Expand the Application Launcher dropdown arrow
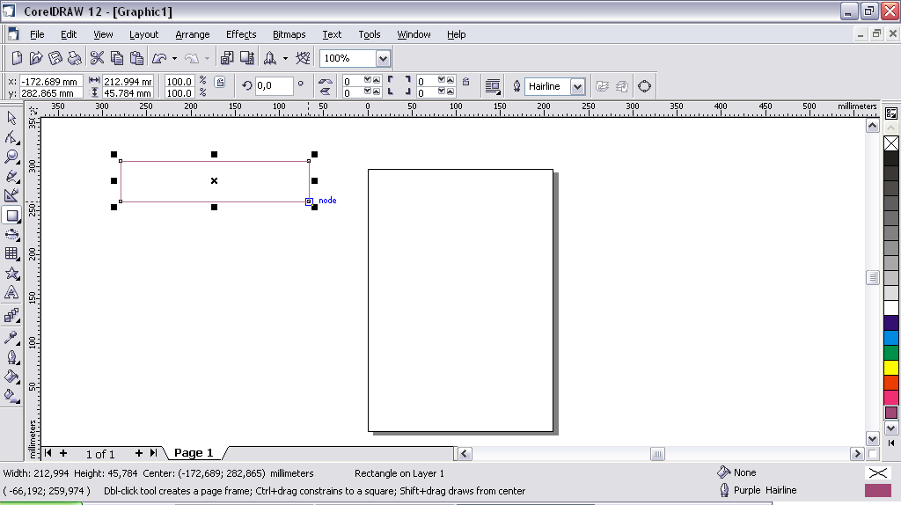This screenshot has width=901, height=505. 285,58
